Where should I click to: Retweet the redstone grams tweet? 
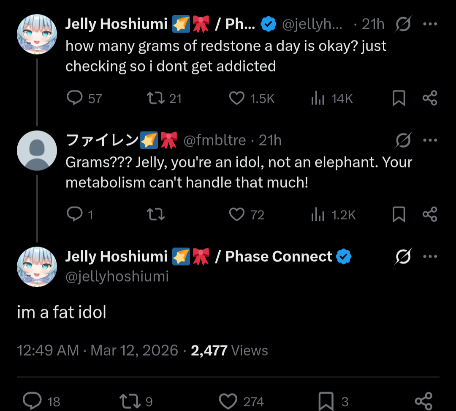(155, 99)
